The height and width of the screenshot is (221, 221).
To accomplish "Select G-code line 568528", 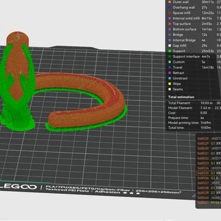I will click(209, 139).
